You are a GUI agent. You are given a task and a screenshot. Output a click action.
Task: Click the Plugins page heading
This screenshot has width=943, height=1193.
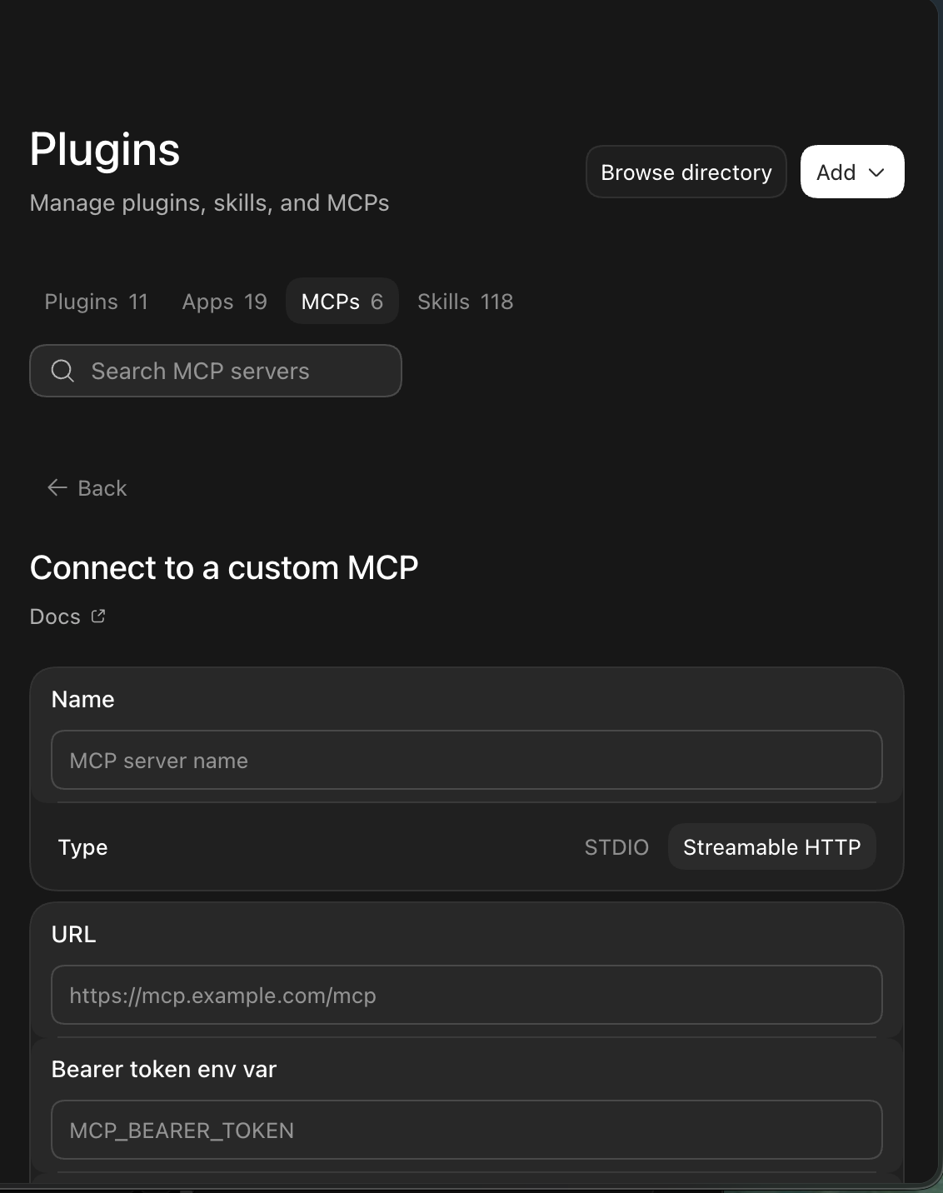(x=105, y=150)
